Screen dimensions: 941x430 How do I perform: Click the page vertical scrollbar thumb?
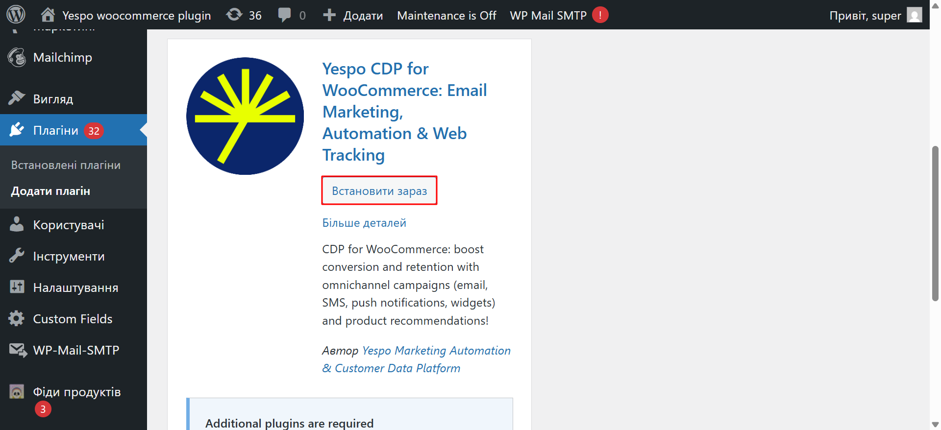pos(935,223)
